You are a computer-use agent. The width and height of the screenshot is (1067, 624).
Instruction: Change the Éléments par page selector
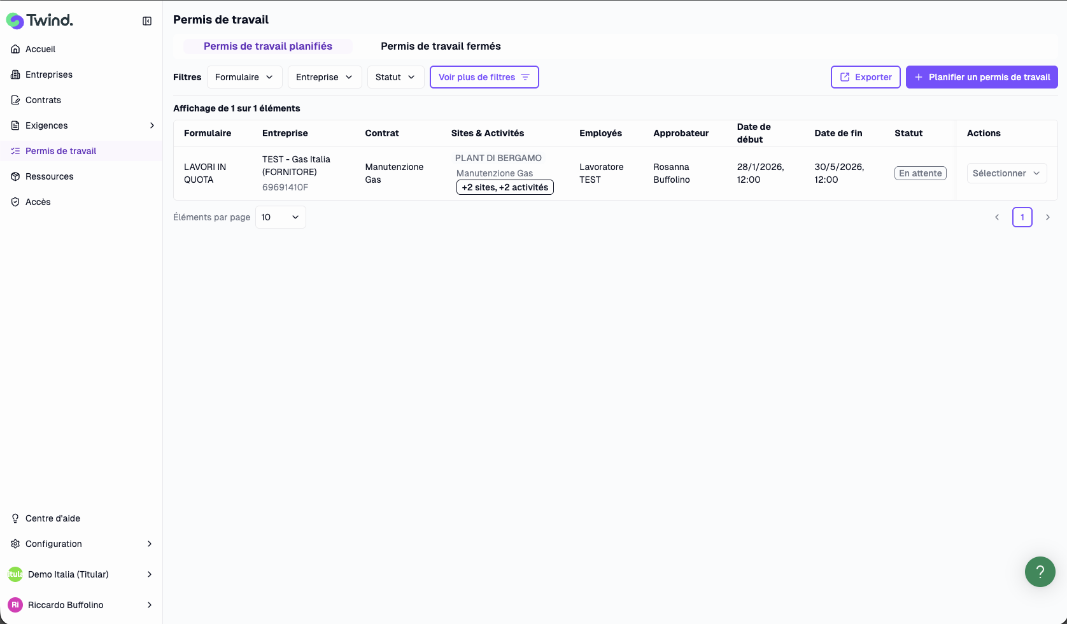point(280,217)
